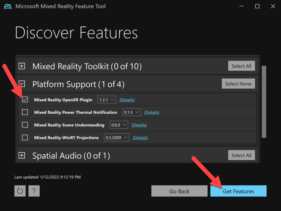Viewport: 281px width, 211px height.
Task: Open Details link for Power Thermal Notification
Action: tap(152, 112)
